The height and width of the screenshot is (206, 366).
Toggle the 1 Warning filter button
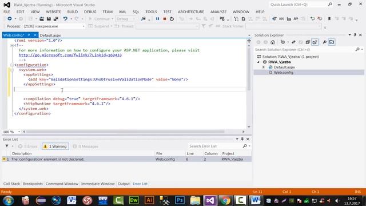(x=55, y=146)
